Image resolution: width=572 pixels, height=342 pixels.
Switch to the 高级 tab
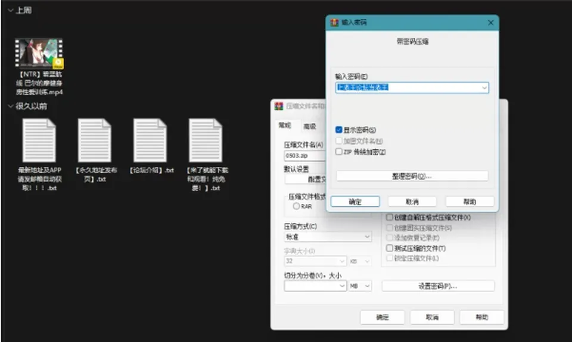tap(310, 126)
